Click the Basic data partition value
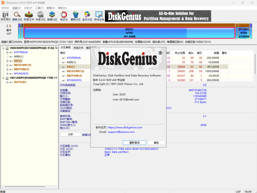 click(x=116, y=152)
